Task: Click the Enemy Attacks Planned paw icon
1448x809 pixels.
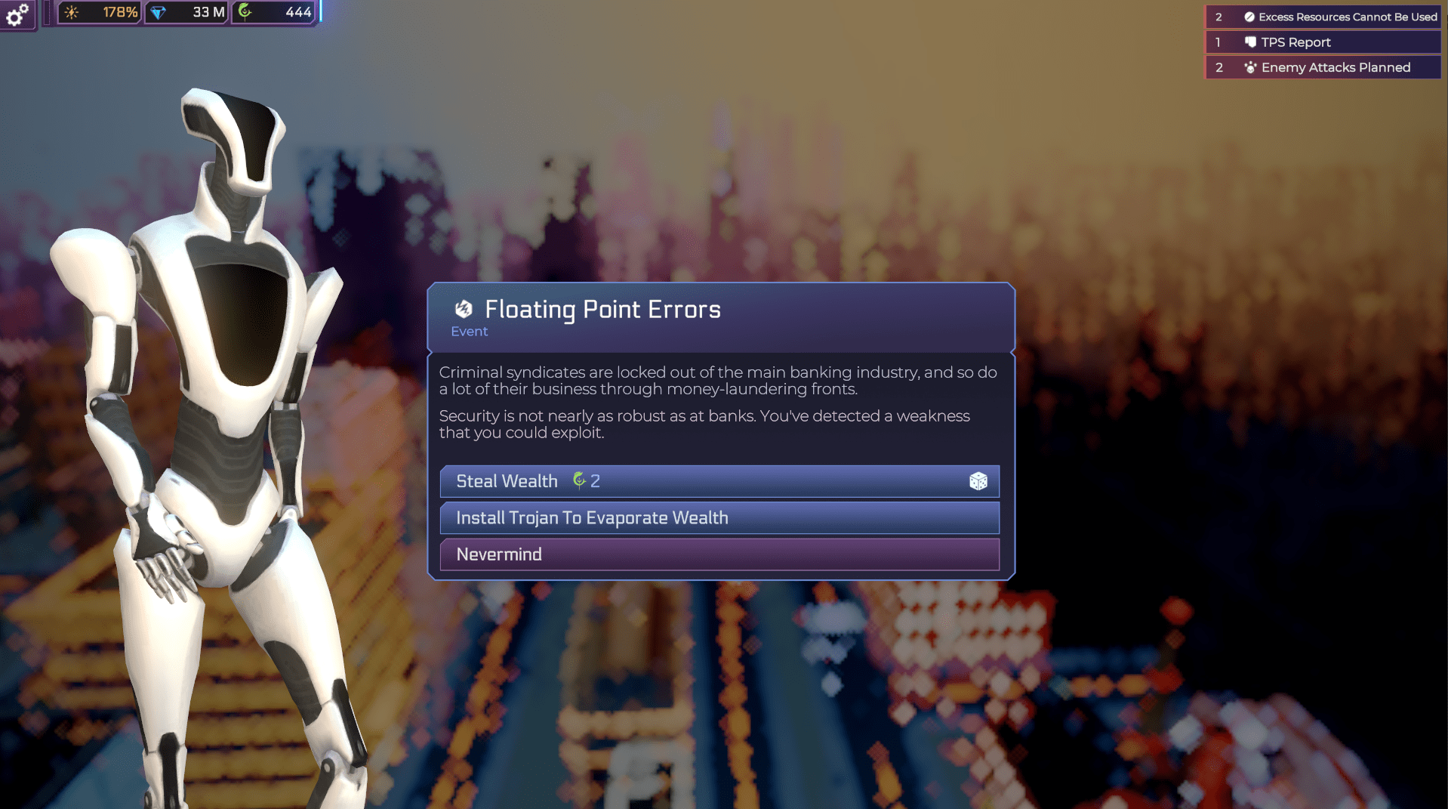Action: (1250, 67)
